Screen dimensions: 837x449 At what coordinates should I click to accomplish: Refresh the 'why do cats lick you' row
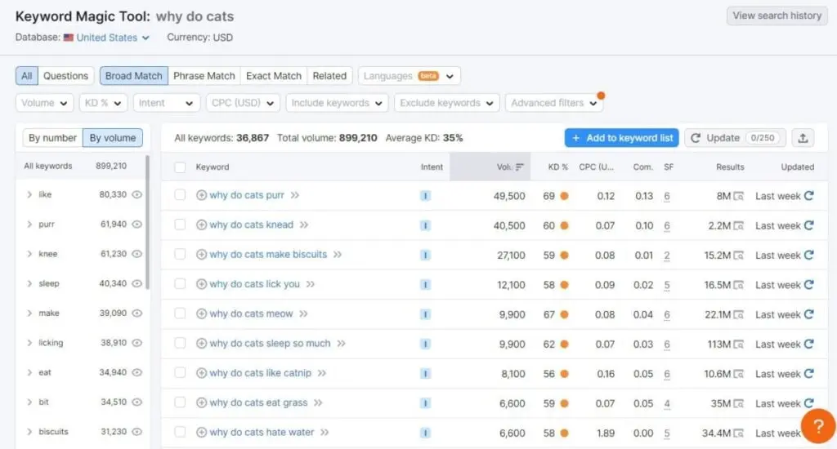[x=808, y=285]
